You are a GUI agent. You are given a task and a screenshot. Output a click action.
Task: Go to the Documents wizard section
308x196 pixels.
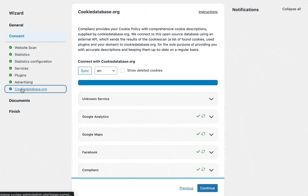(19, 100)
